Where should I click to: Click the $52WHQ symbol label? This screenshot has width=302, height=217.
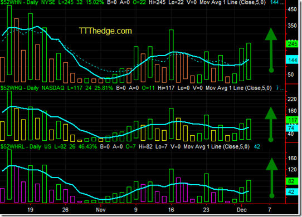pos(11,88)
